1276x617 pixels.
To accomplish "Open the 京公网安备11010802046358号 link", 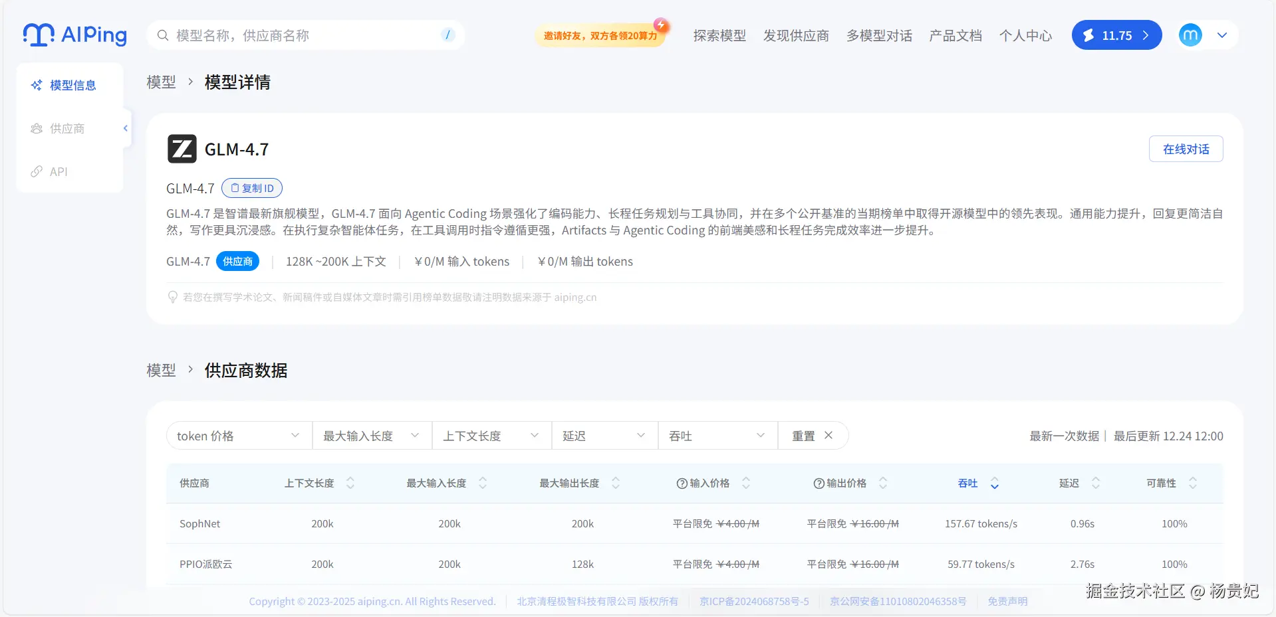I will tap(898, 601).
